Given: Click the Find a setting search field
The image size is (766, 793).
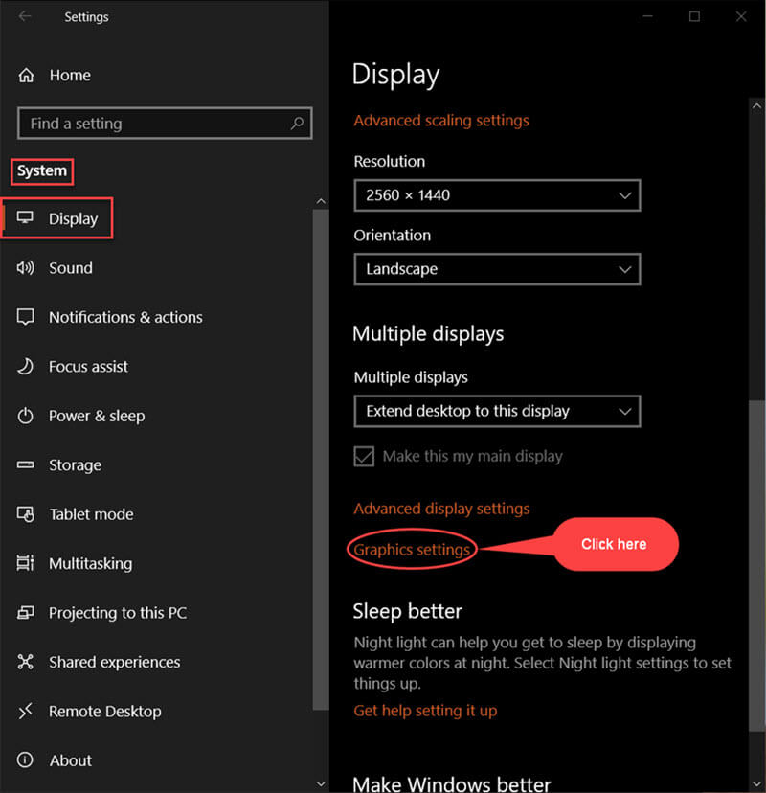Looking at the screenshot, I should click(165, 123).
